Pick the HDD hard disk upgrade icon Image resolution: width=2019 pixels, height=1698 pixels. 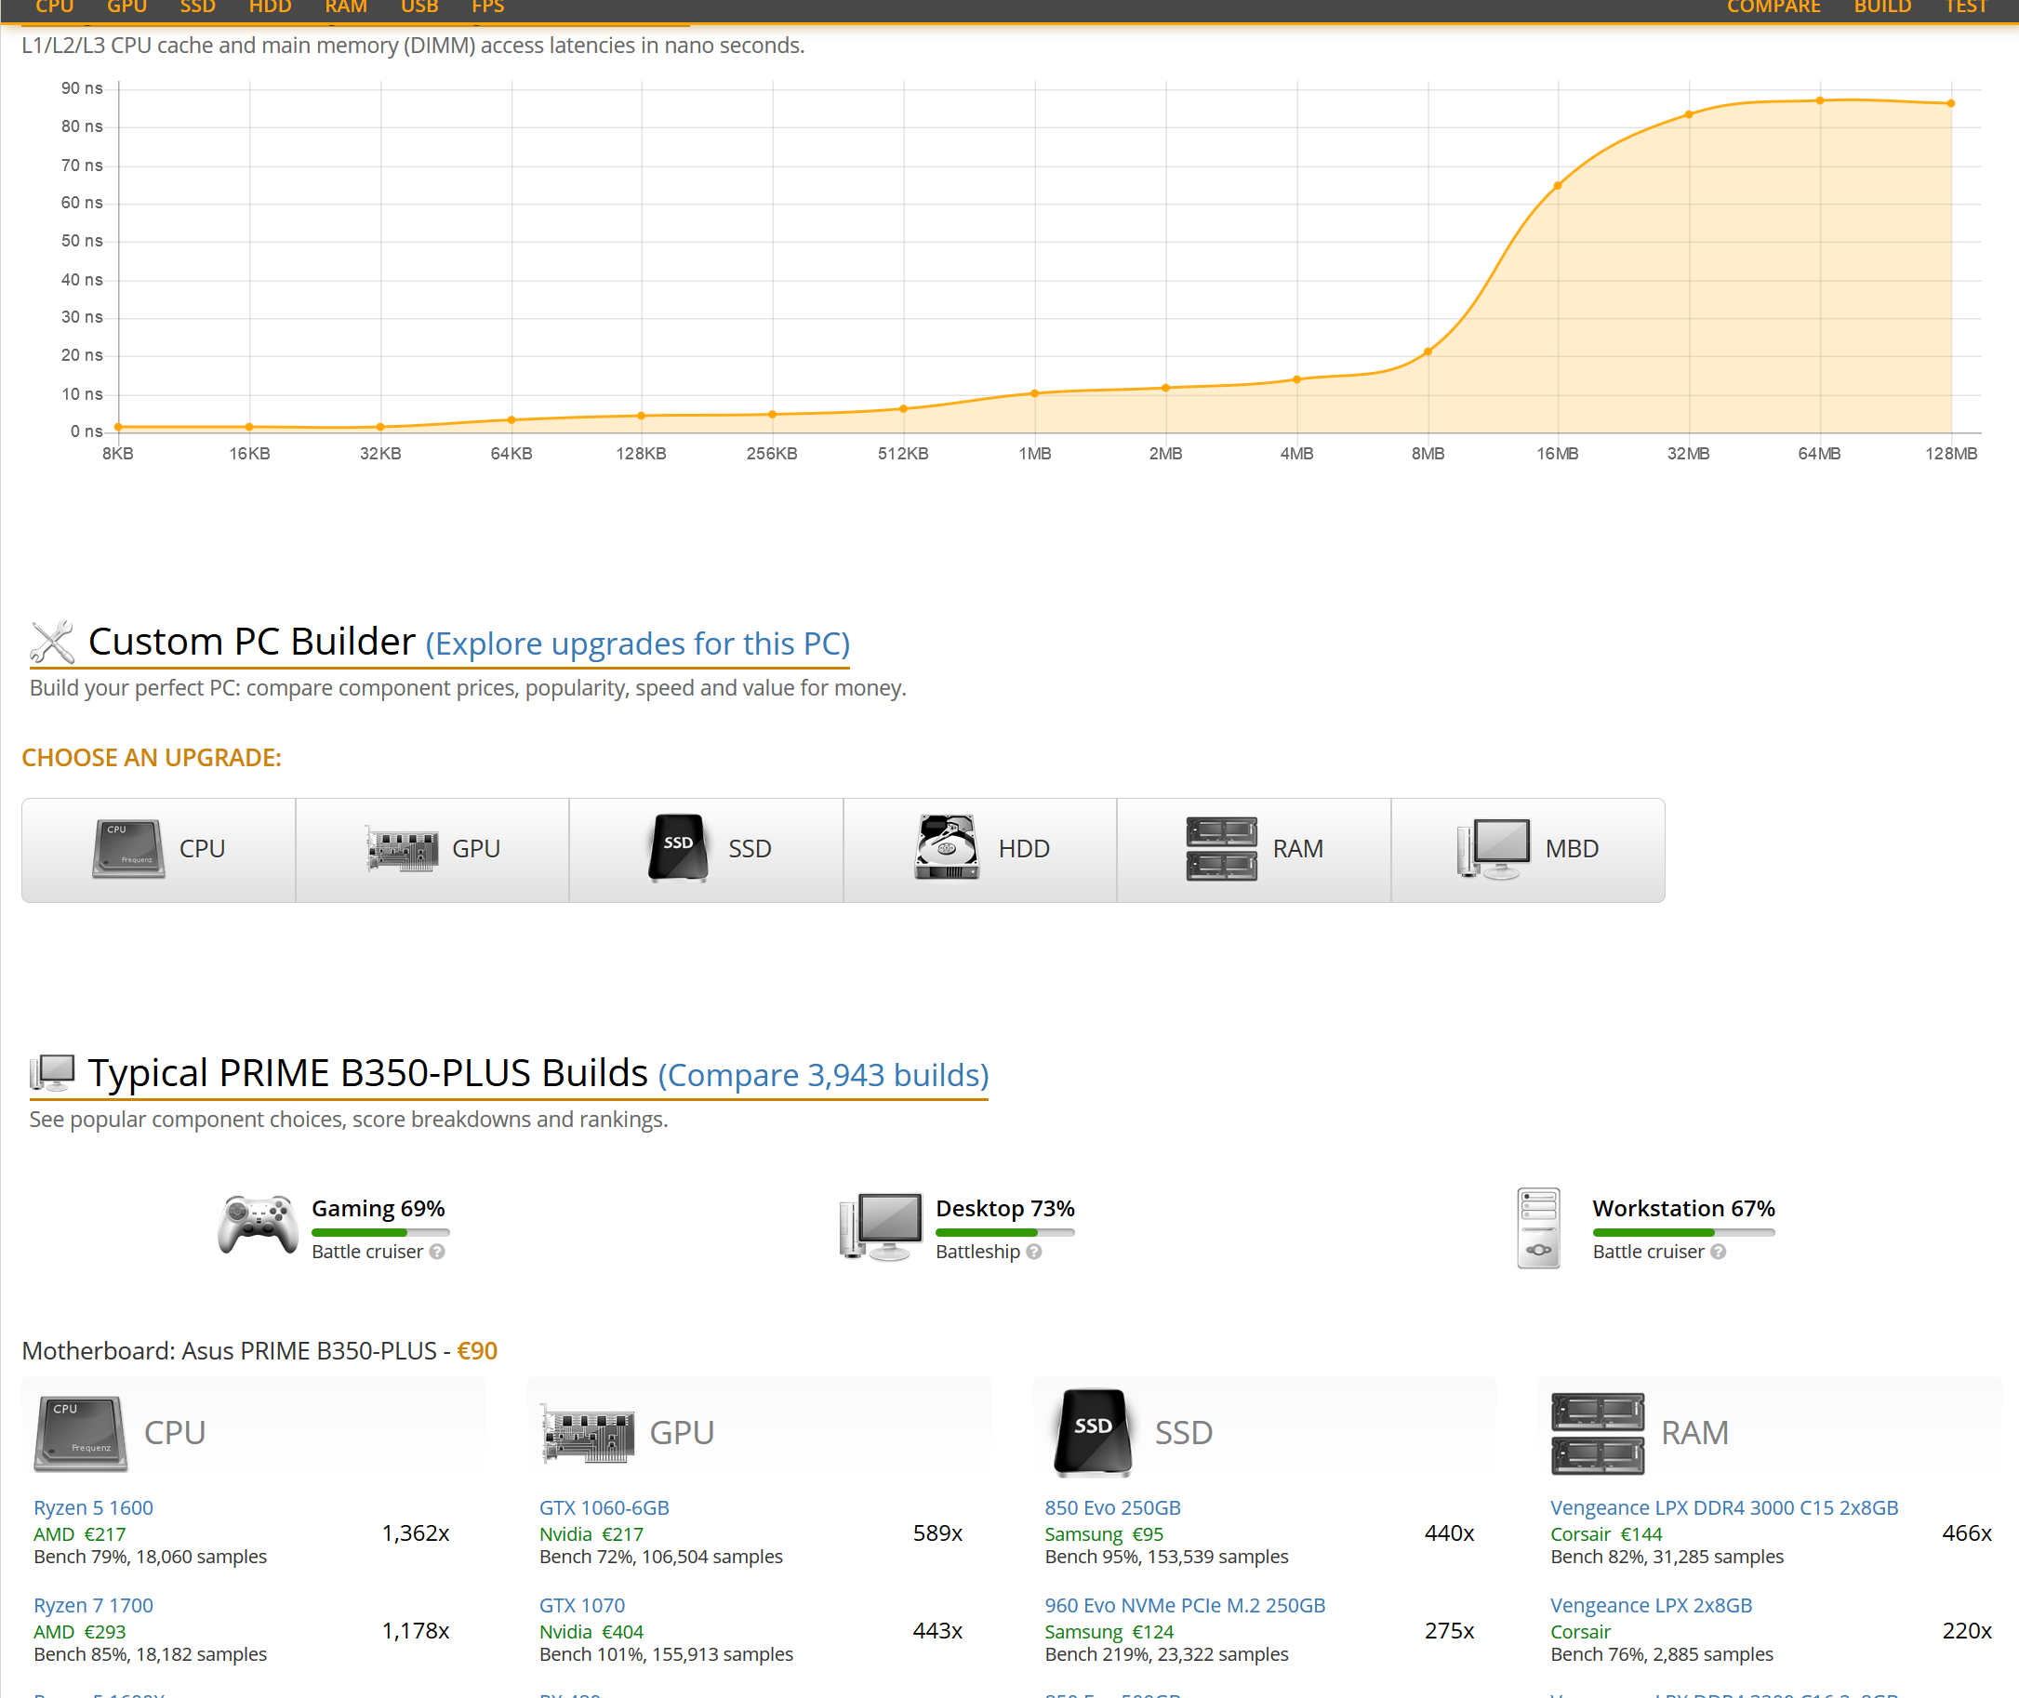(x=947, y=848)
